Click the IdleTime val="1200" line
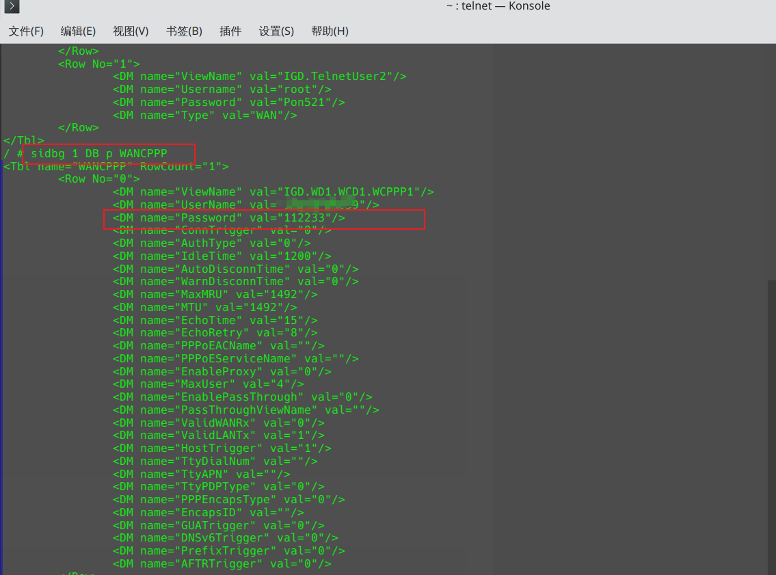 [x=222, y=256]
